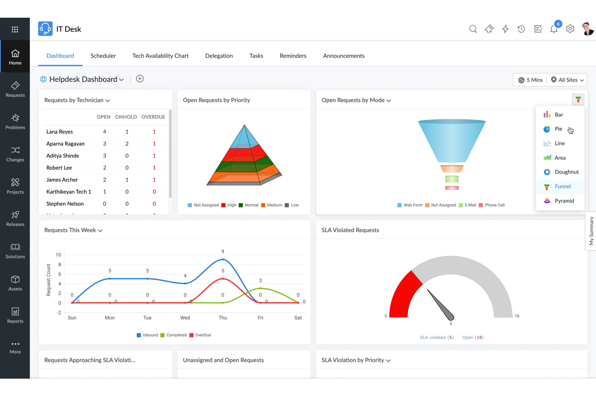This screenshot has height=397, width=596.
Task: Open the Assets module in sidebar
Action: [x=15, y=282]
